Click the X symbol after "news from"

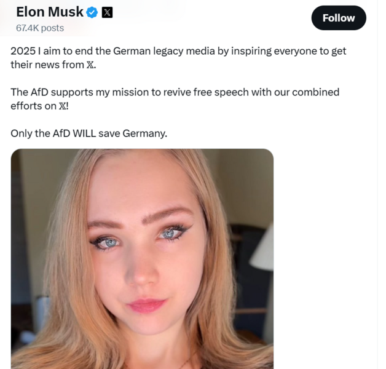[91, 65]
